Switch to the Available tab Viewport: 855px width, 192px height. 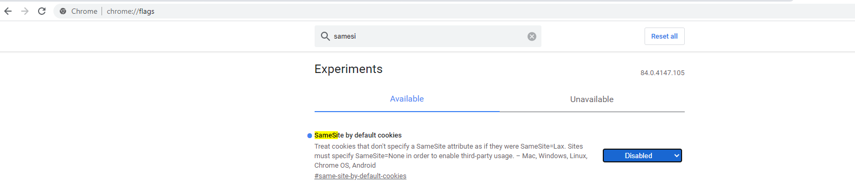point(407,99)
